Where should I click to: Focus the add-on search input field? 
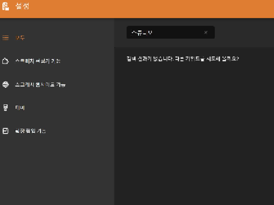click(x=171, y=32)
